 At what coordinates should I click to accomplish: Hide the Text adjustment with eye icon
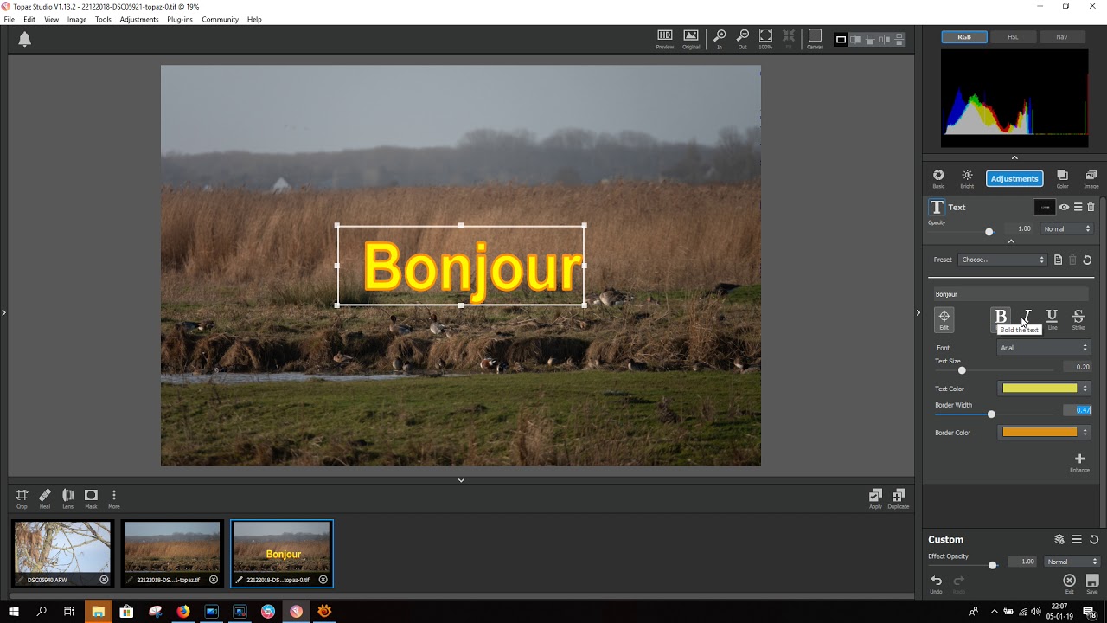tap(1064, 207)
